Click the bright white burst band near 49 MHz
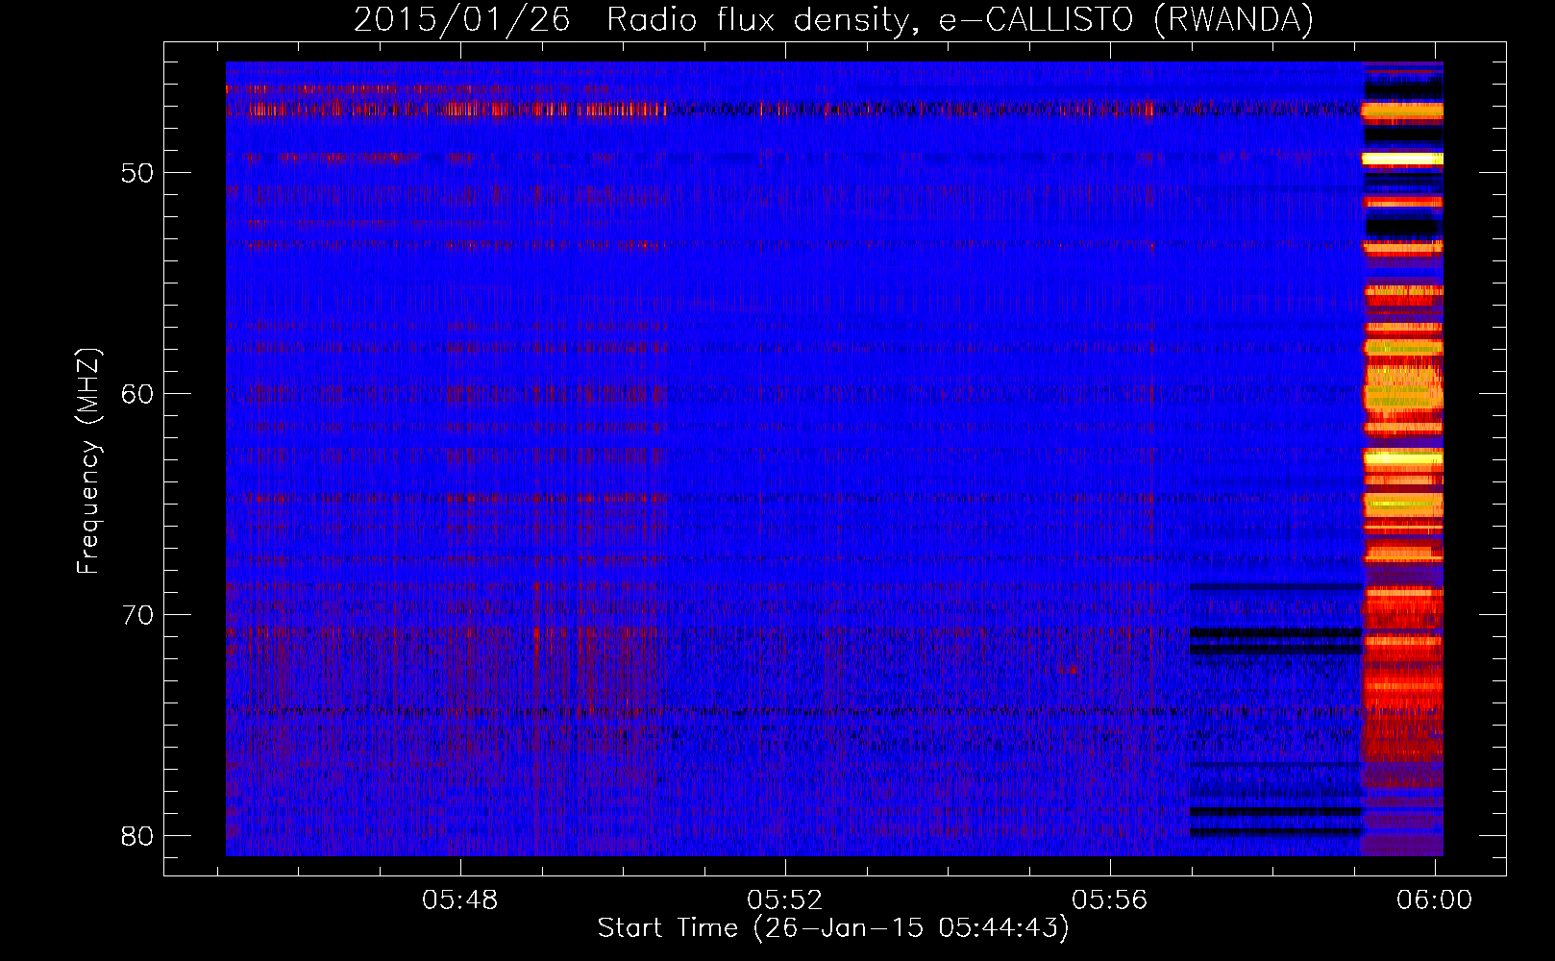The image size is (1555, 961). coord(1403,159)
